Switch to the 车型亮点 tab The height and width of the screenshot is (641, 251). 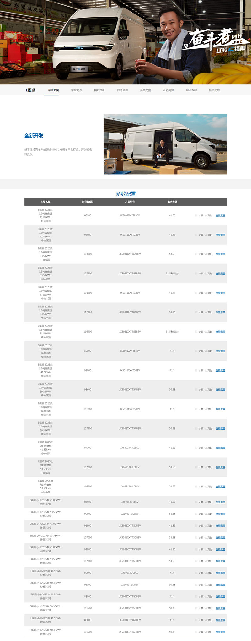(x=77, y=90)
